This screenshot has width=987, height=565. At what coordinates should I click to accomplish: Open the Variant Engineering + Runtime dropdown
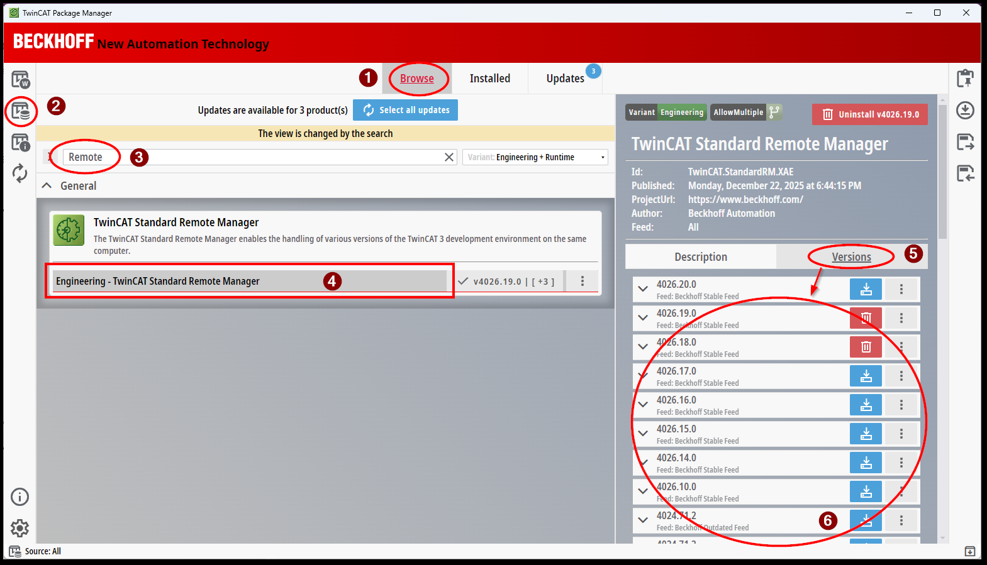(x=535, y=157)
